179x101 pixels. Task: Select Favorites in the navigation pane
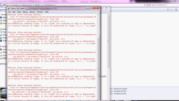tap(3, 15)
